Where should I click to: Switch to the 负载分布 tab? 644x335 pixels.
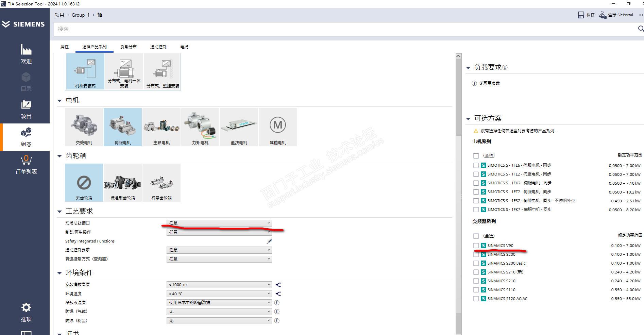click(x=129, y=47)
